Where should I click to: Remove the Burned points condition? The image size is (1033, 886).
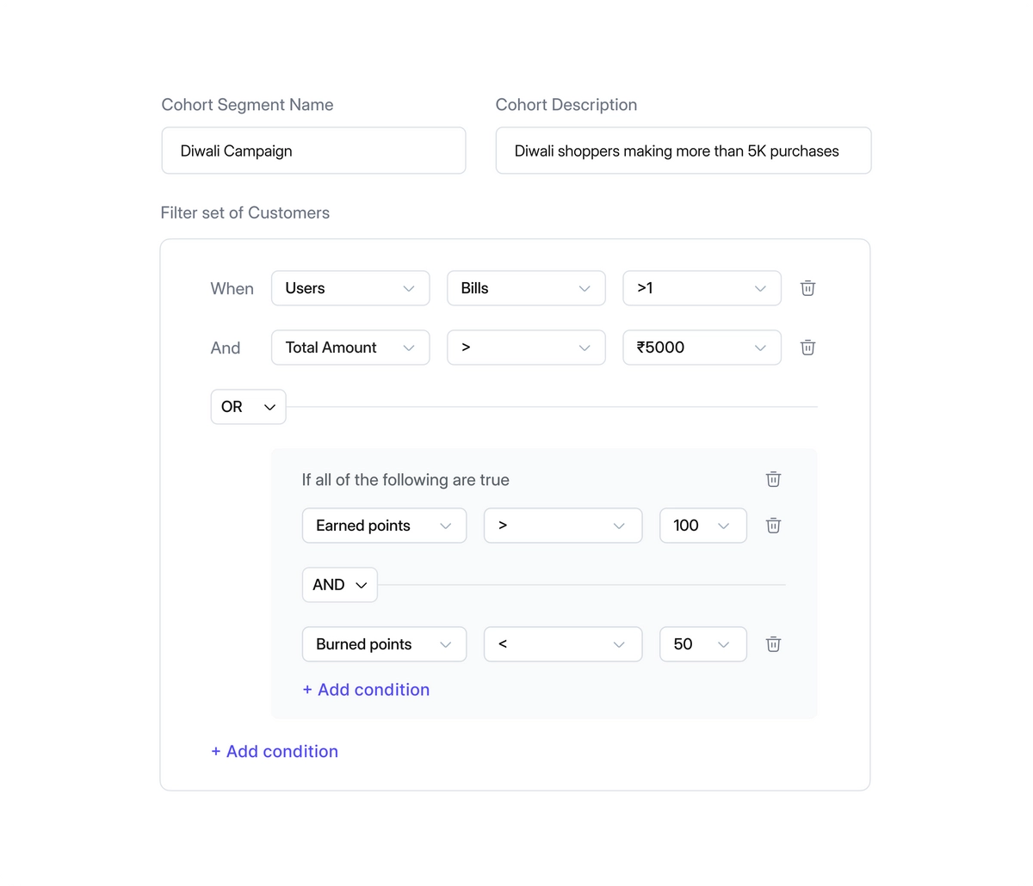[x=773, y=644]
